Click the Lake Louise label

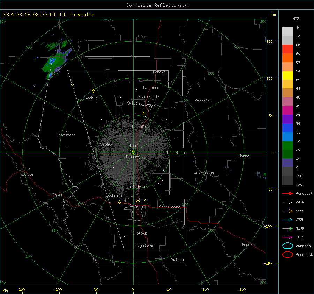(x=27, y=172)
